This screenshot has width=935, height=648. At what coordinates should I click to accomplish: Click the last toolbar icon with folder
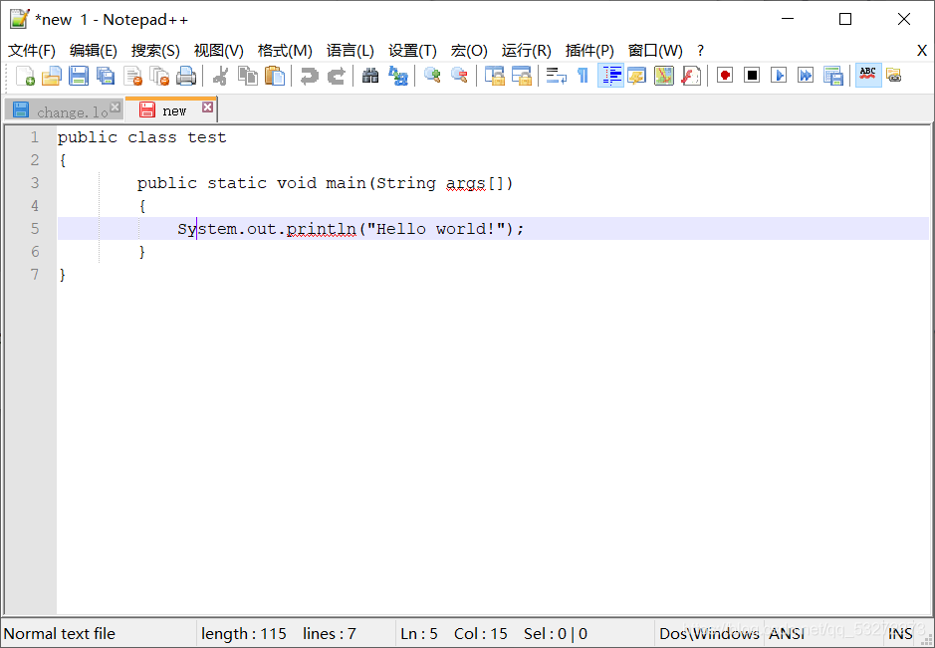pos(894,75)
